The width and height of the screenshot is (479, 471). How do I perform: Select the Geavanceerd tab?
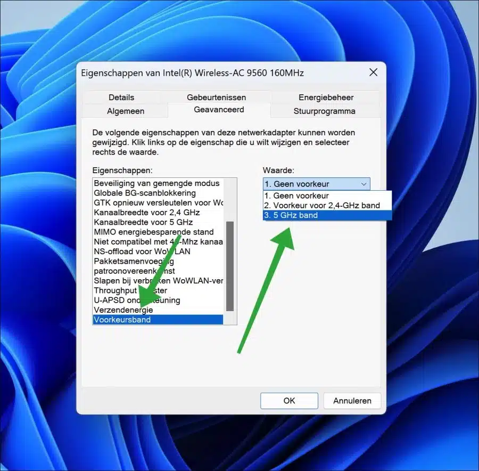(219, 110)
